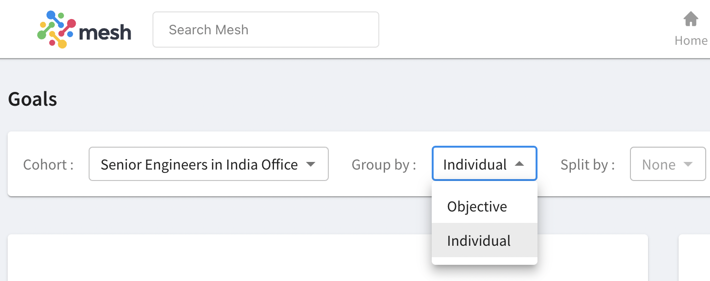
Task: Click the Goals page heading
Action: tap(32, 100)
